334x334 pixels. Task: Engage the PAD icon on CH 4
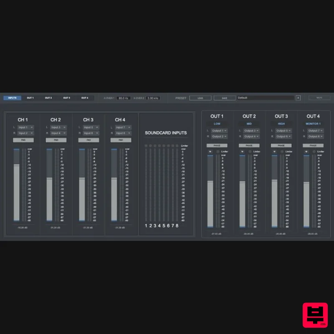click(x=121, y=140)
